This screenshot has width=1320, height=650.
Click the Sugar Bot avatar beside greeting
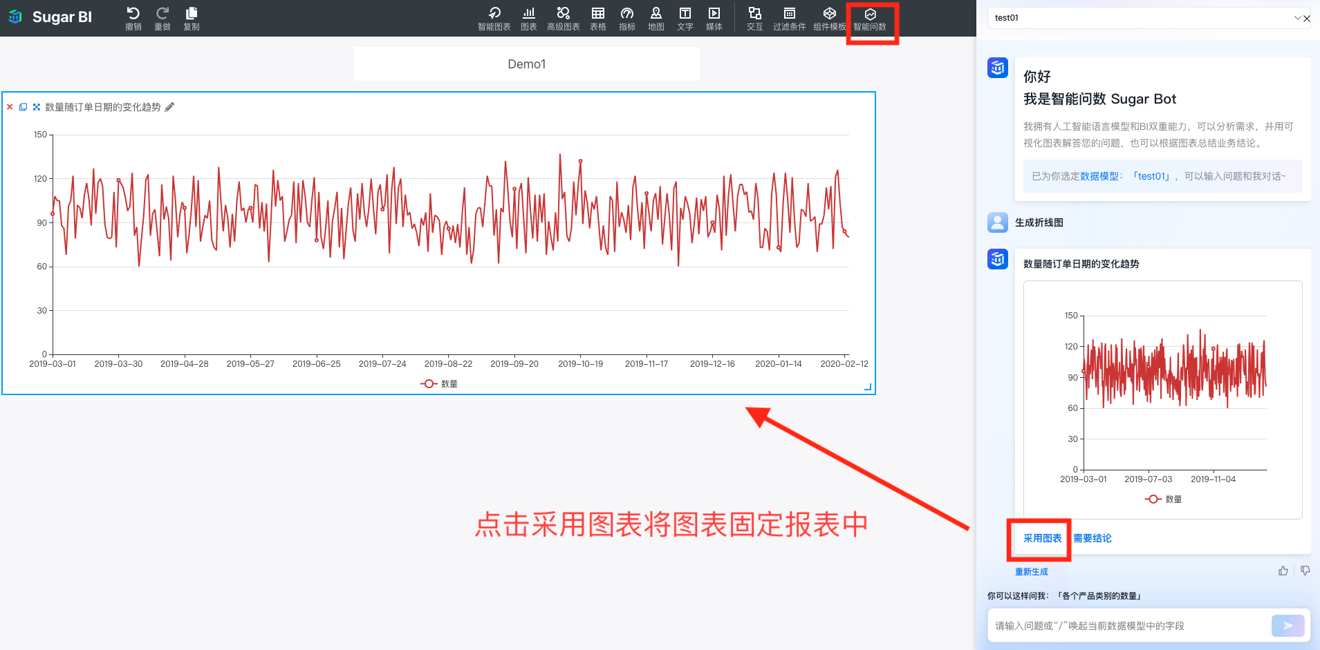pyautogui.click(x=998, y=68)
